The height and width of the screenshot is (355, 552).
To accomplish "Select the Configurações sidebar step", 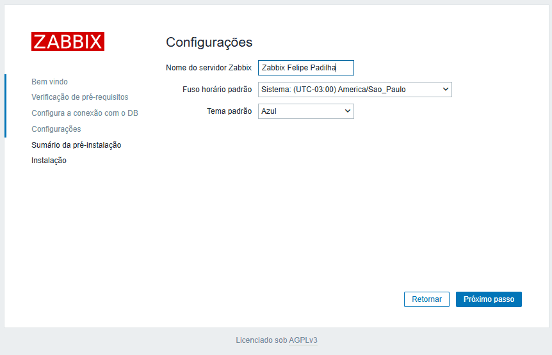I will tap(56, 129).
